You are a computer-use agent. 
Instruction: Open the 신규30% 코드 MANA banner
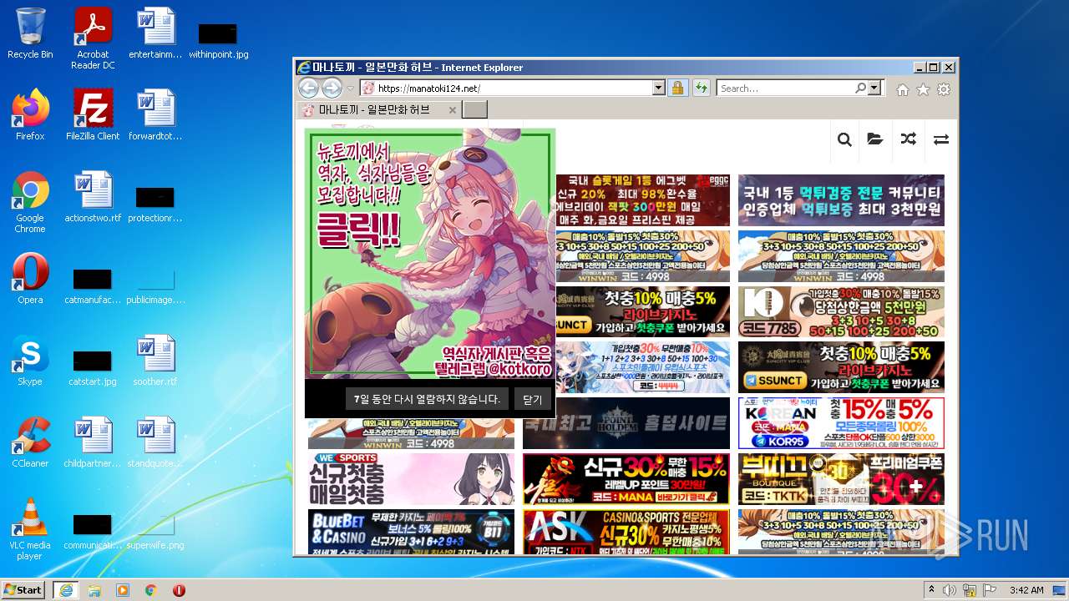tap(626, 478)
